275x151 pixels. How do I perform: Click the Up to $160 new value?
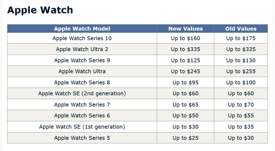tap(185, 38)
